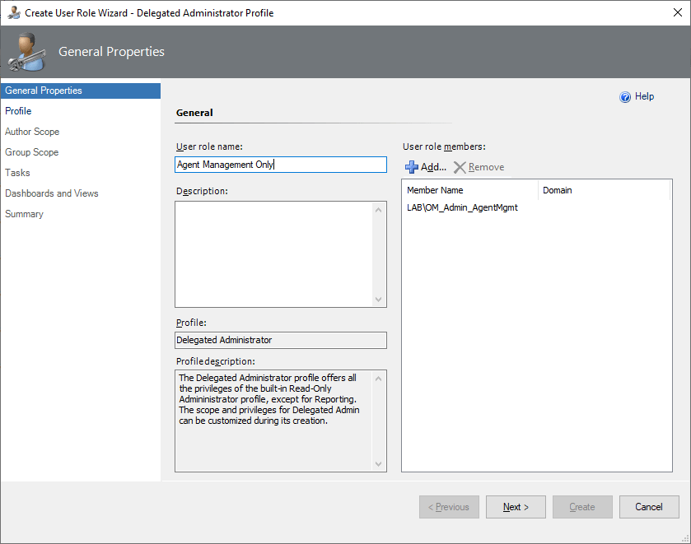Click in the User role name field
This screenshot has width=691, height=544.
click(280, 165)
